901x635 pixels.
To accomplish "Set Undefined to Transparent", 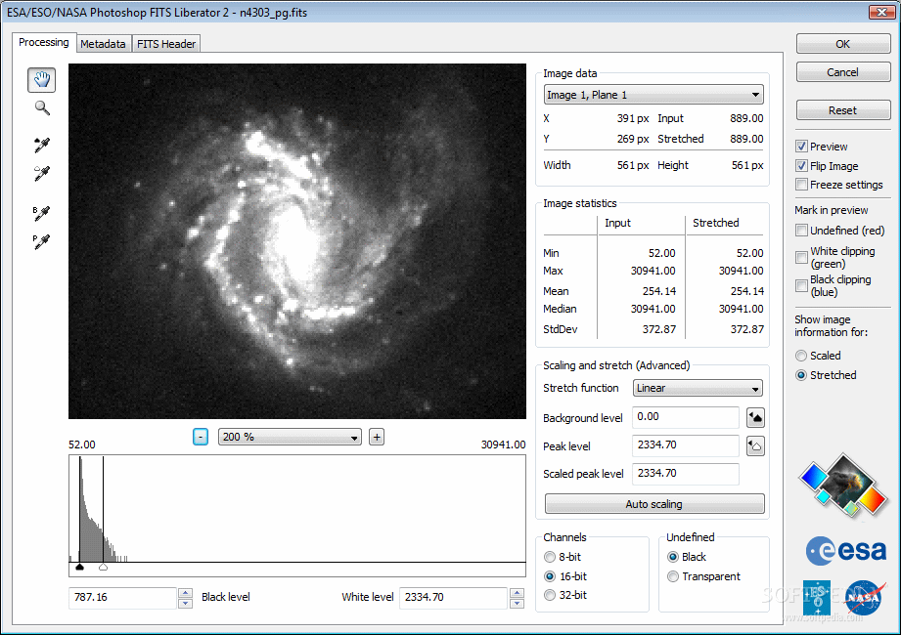I will point(673,576).
